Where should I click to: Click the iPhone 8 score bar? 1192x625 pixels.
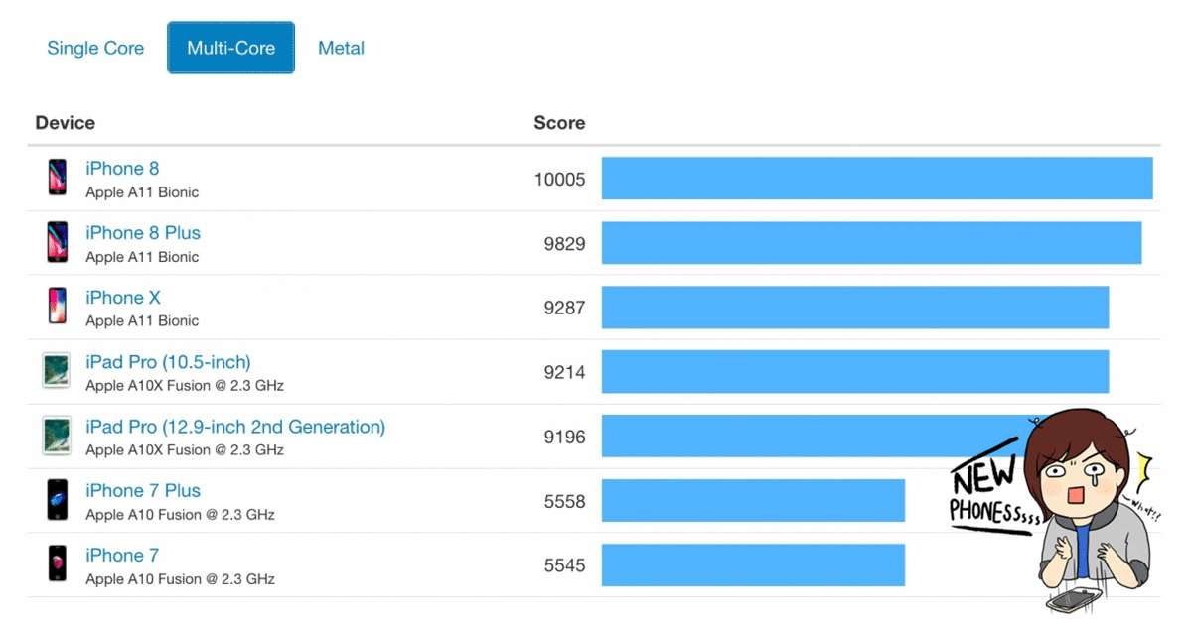(877, 179)
